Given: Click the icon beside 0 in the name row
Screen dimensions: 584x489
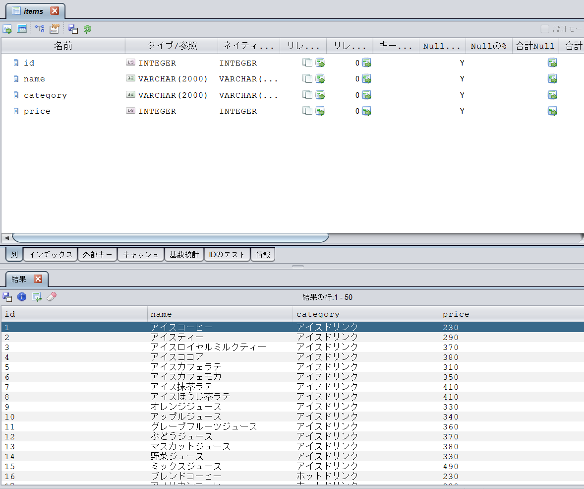Looking at the screenshot, I should [x=366, y=79].
